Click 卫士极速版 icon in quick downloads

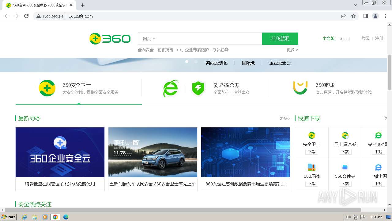(x=345, y=135)
